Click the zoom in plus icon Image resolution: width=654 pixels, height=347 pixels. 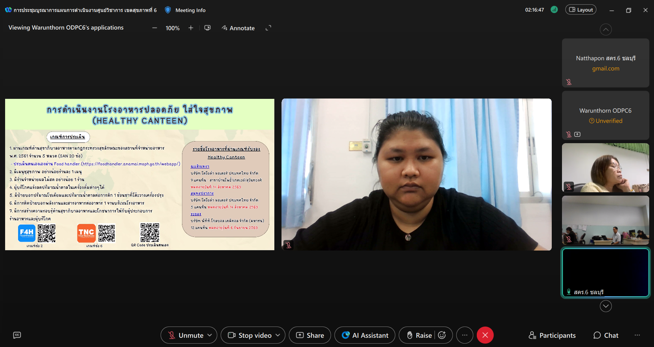point(191,28)
